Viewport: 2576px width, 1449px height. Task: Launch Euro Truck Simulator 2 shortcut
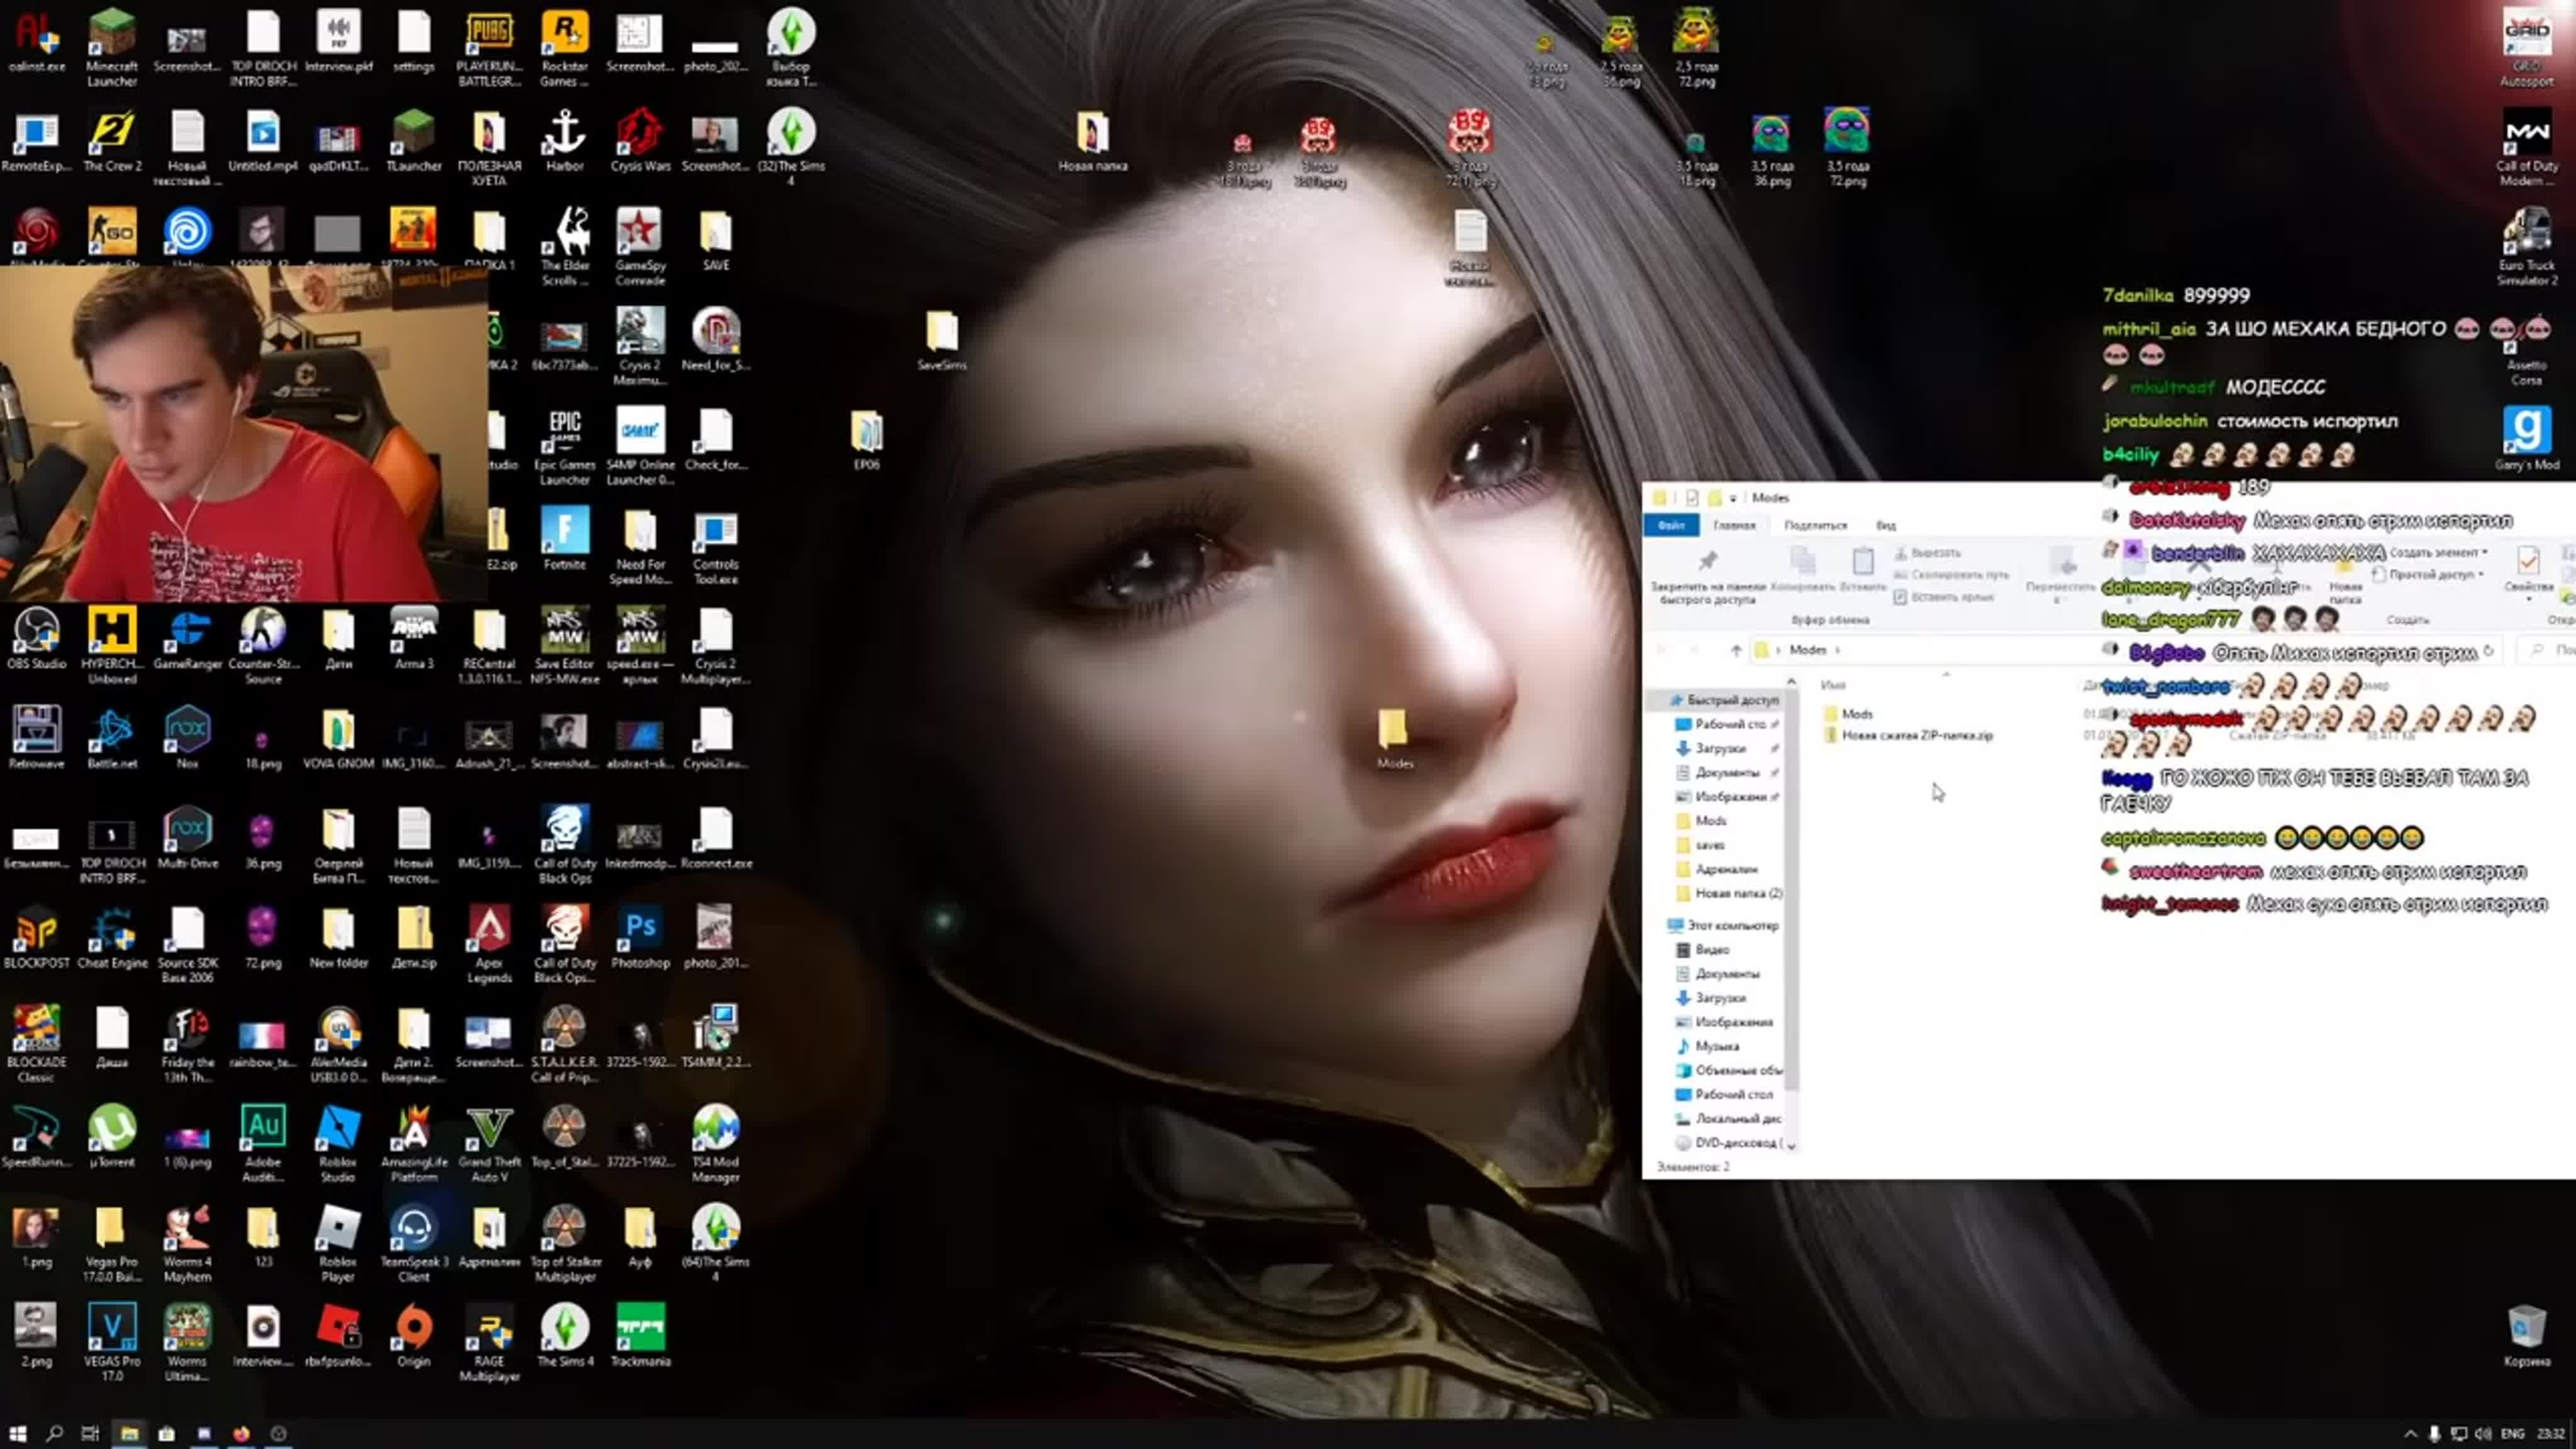[2526, 246]
